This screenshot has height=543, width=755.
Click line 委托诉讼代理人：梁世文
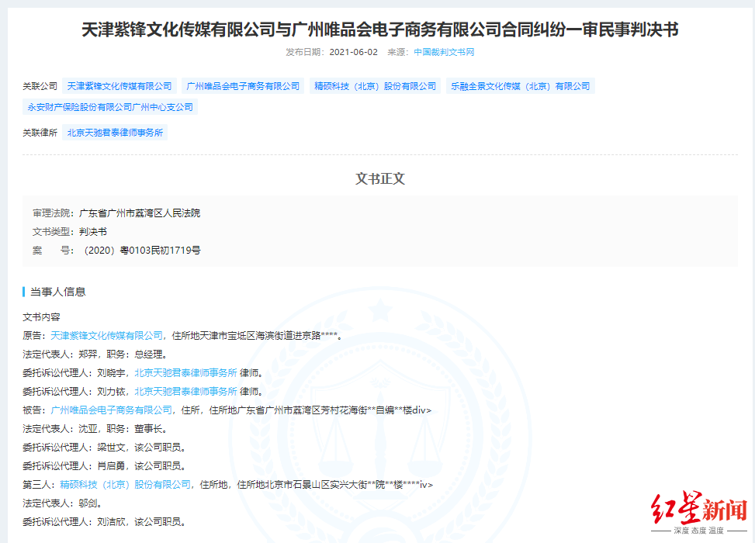(x=104, y=448)
